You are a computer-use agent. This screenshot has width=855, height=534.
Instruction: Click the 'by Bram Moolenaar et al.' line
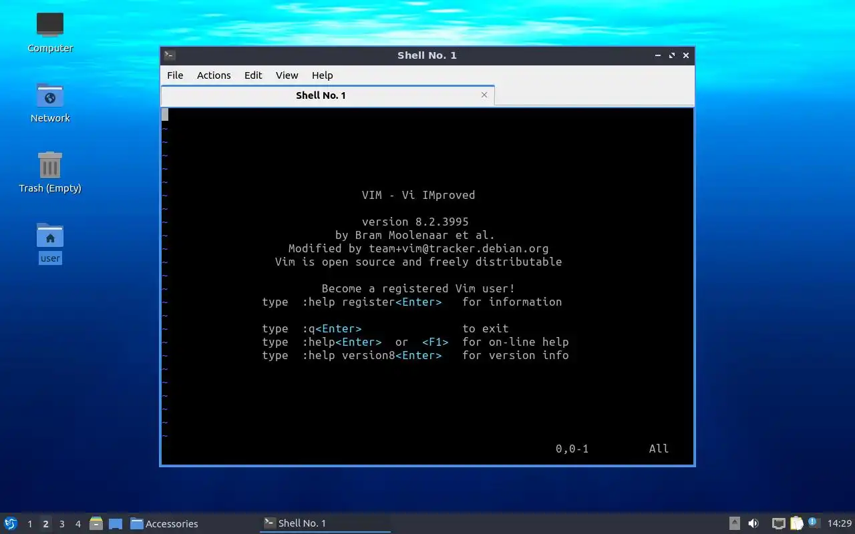415,235
